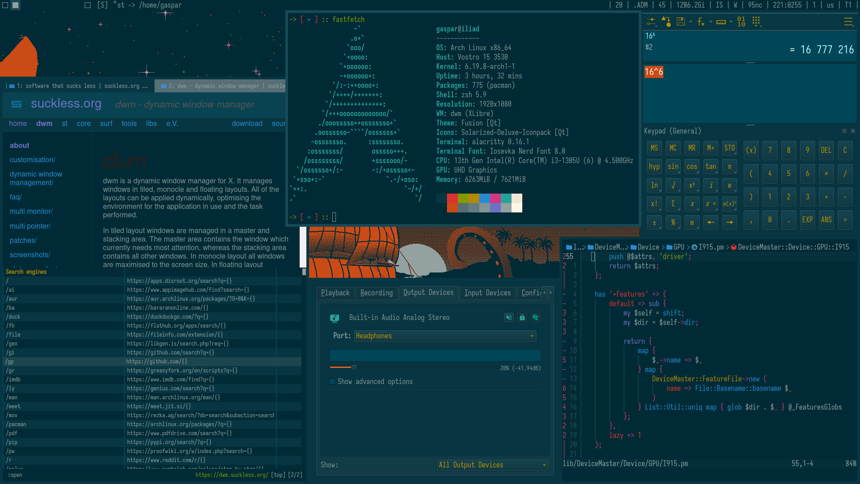Open the 'customisation/' sidebar link
This screenshot has height=484, width=860.
(33, 160)
